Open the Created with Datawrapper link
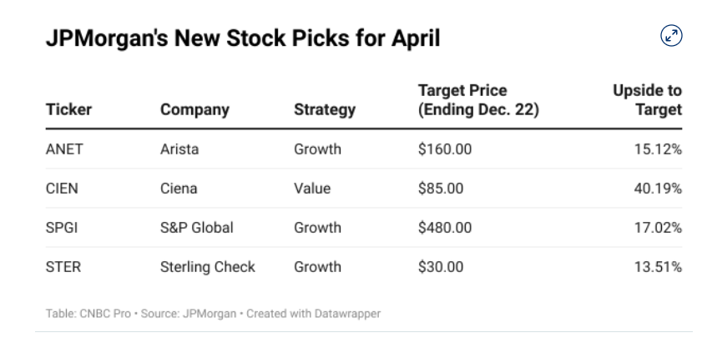The width and height of the screenshot is (702, 353). [313, 314]
